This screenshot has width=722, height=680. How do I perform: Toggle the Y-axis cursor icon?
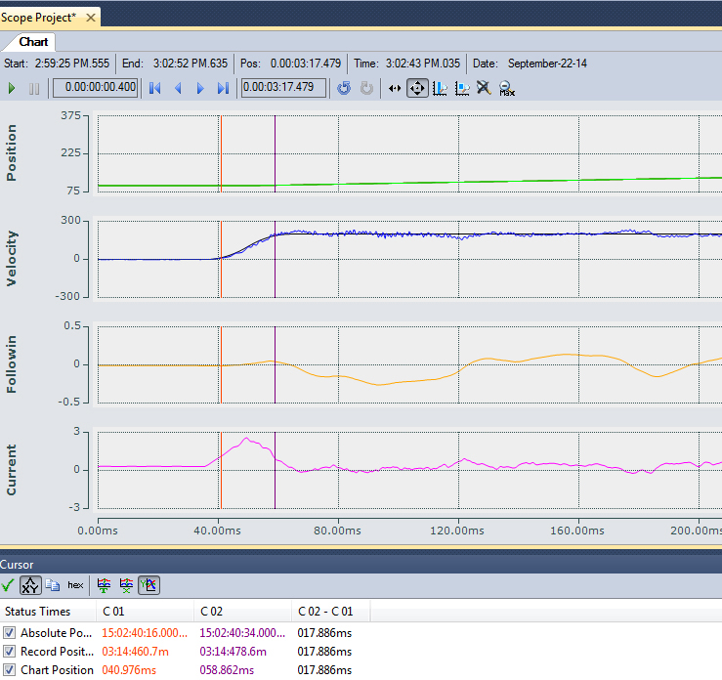point(149,585)
